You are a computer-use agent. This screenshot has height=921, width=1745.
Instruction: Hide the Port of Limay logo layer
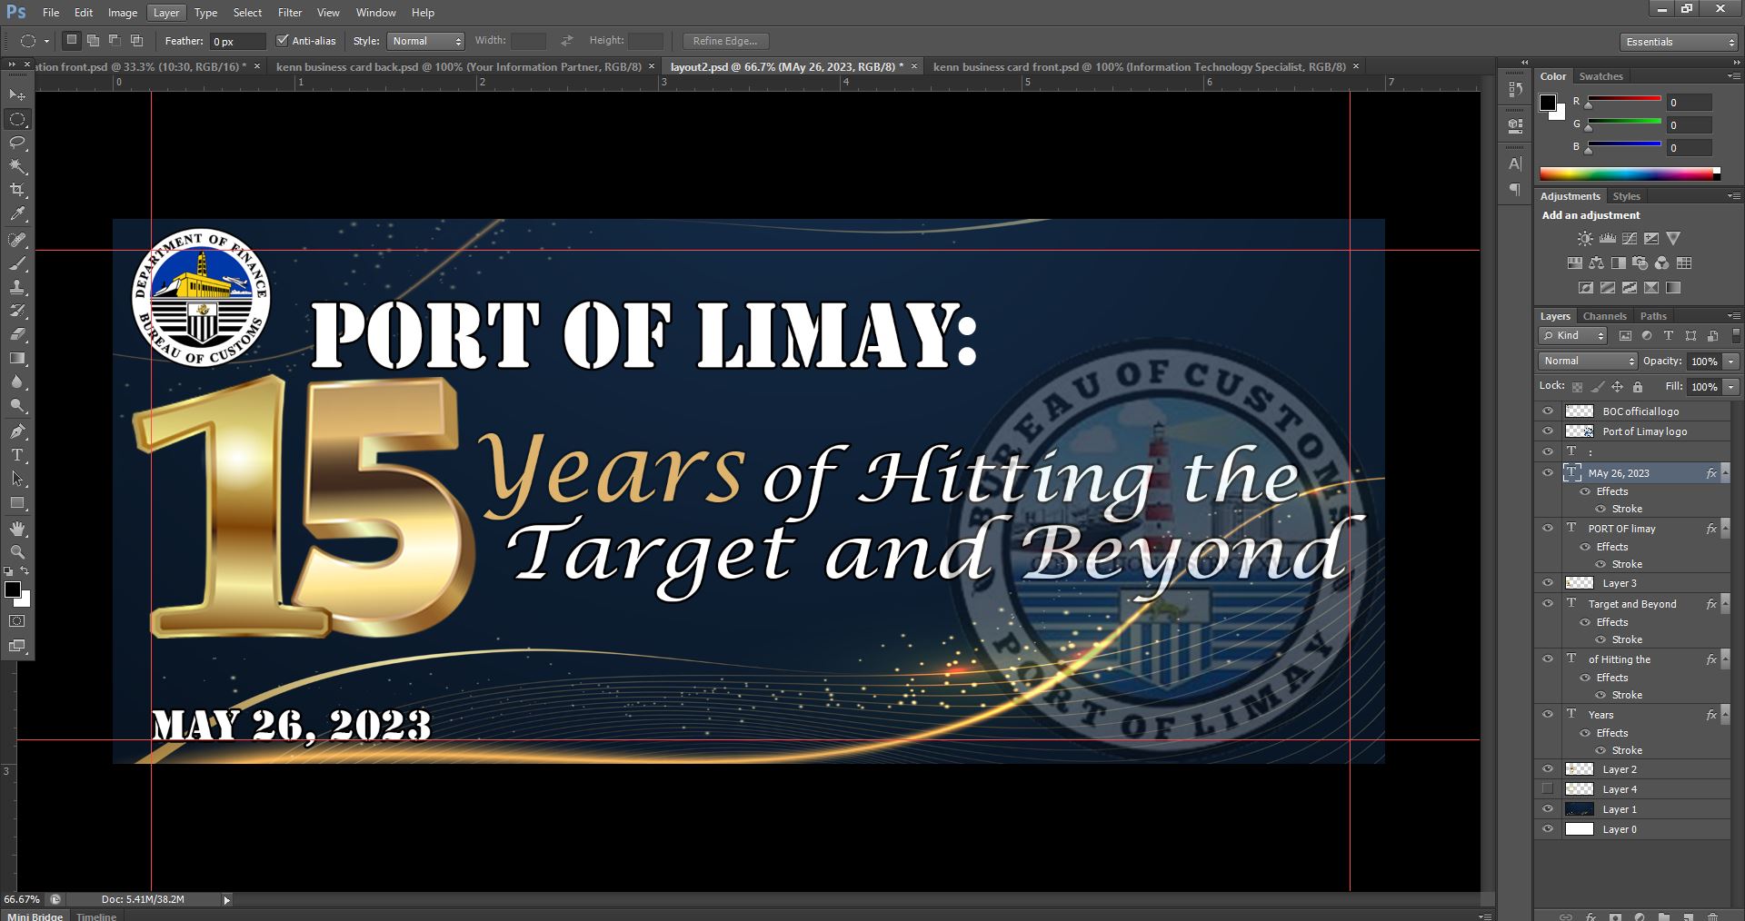point(1548,431)
